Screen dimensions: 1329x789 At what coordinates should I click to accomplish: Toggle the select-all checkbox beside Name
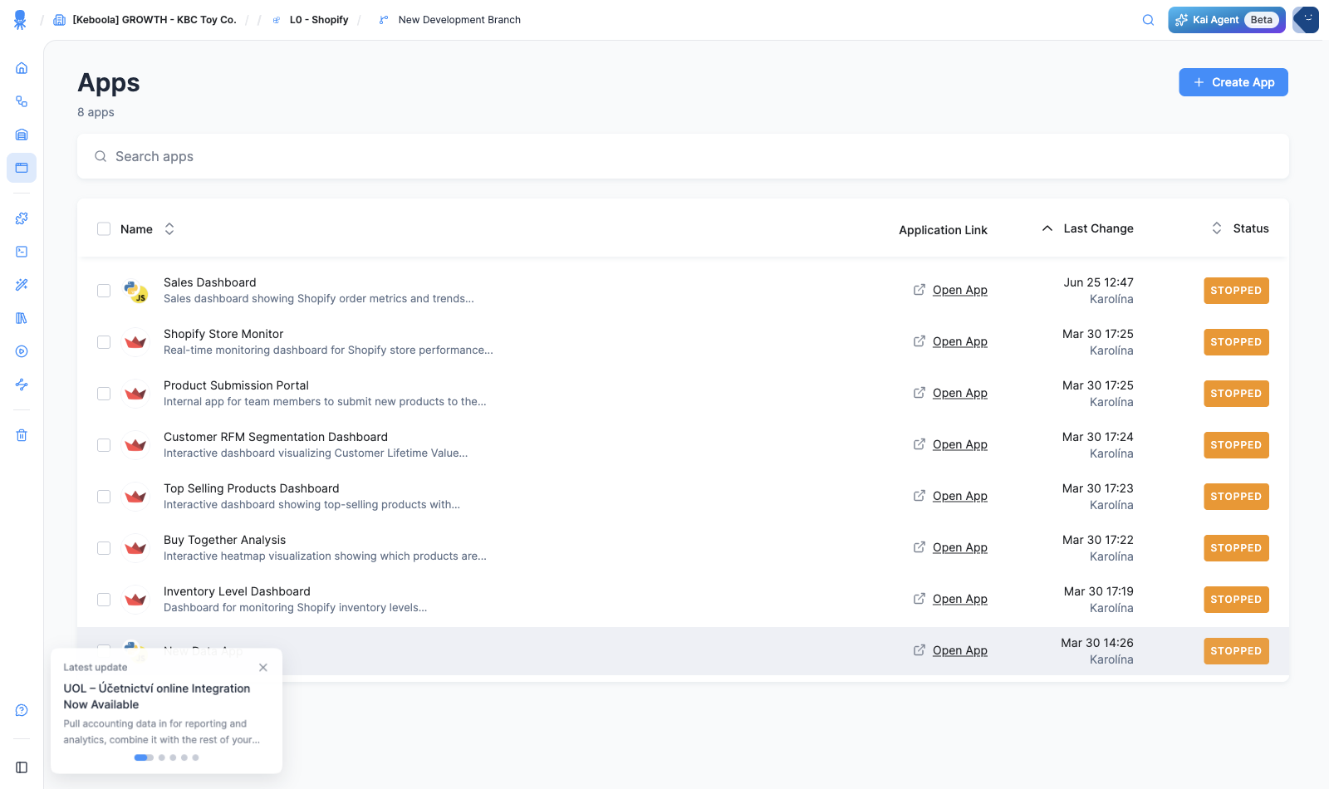coord(104,229)
